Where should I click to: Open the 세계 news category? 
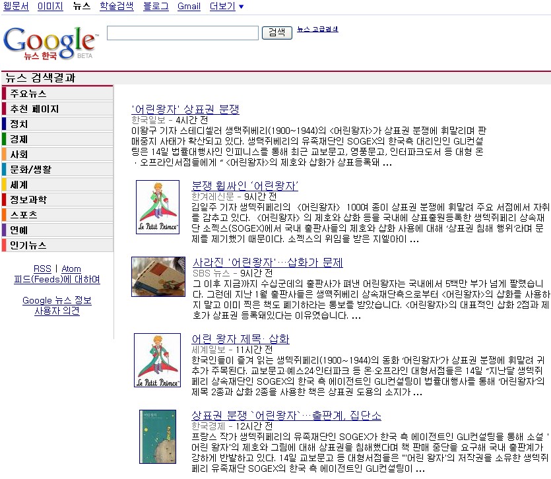[x=57, y=185]
